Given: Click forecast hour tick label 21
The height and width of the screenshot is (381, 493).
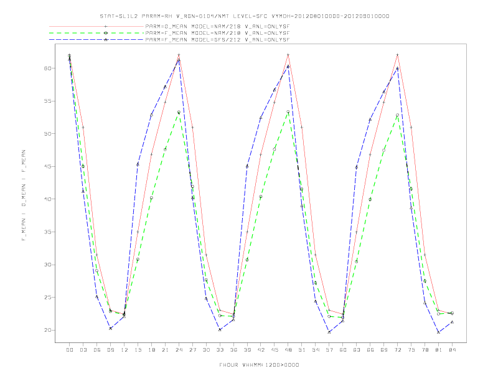Looking at the screenshot, I should 165,350.
